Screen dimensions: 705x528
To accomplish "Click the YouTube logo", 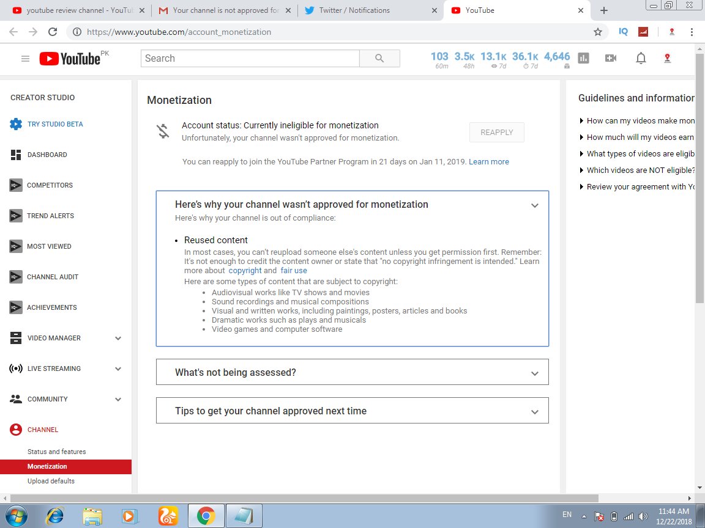I will click(x=70, y=59).
